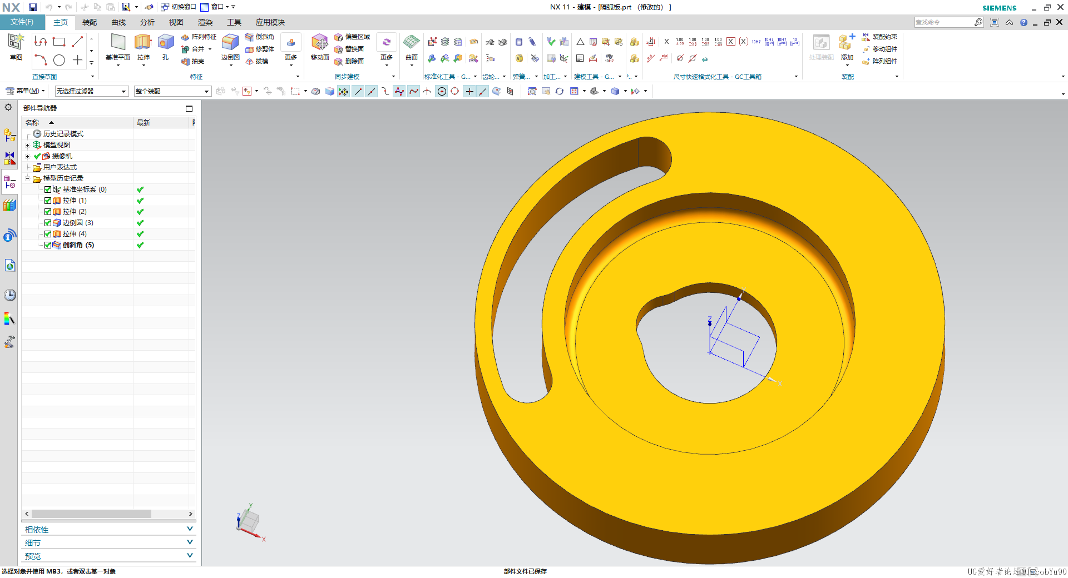Open the History clock sidebar tab
Screen dimensions: 1068x578
point(10,295)
